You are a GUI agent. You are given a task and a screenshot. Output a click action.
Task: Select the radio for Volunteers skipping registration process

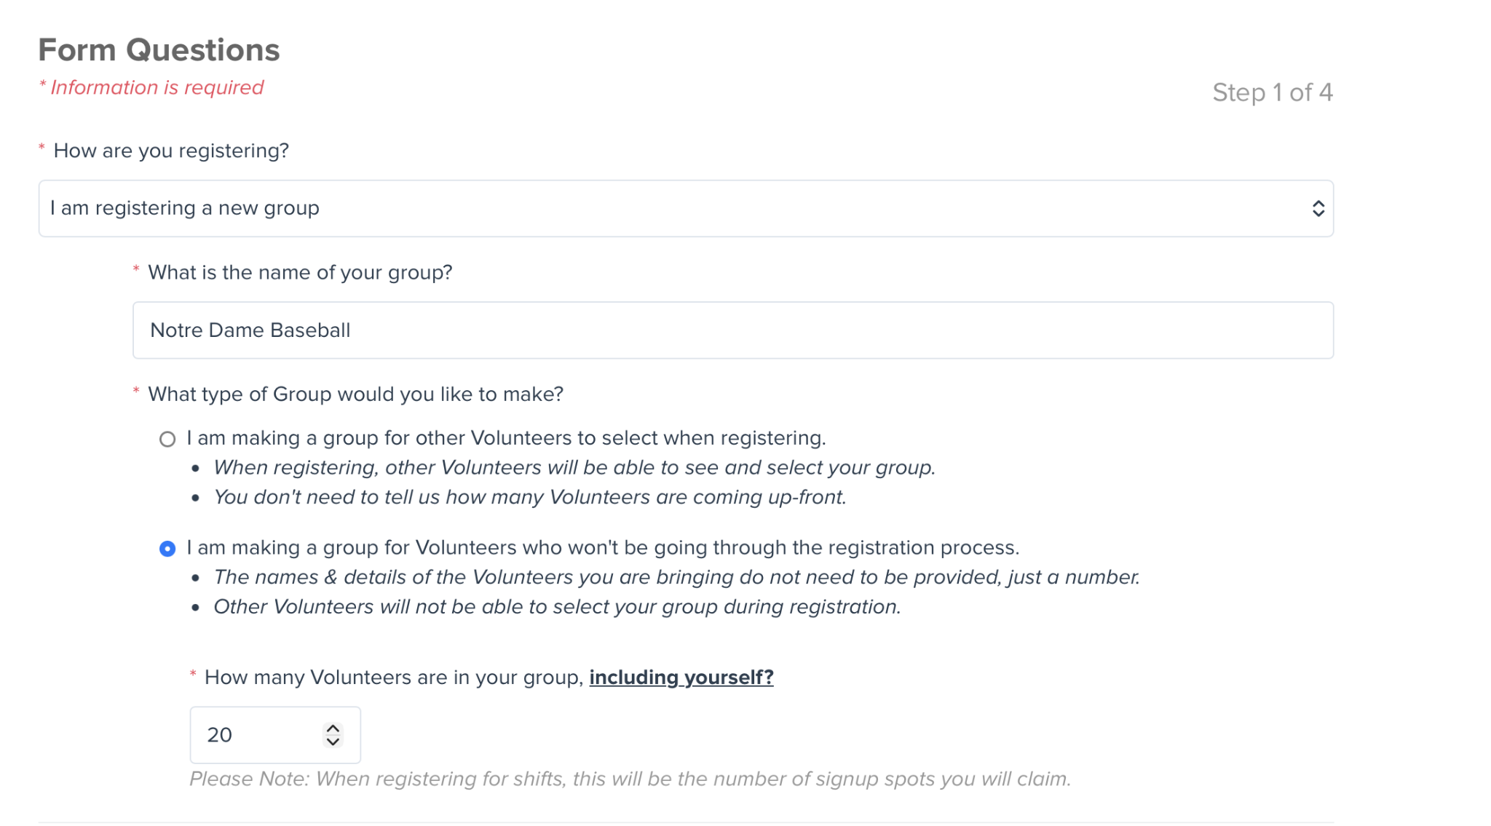click(x=167, y=549)
